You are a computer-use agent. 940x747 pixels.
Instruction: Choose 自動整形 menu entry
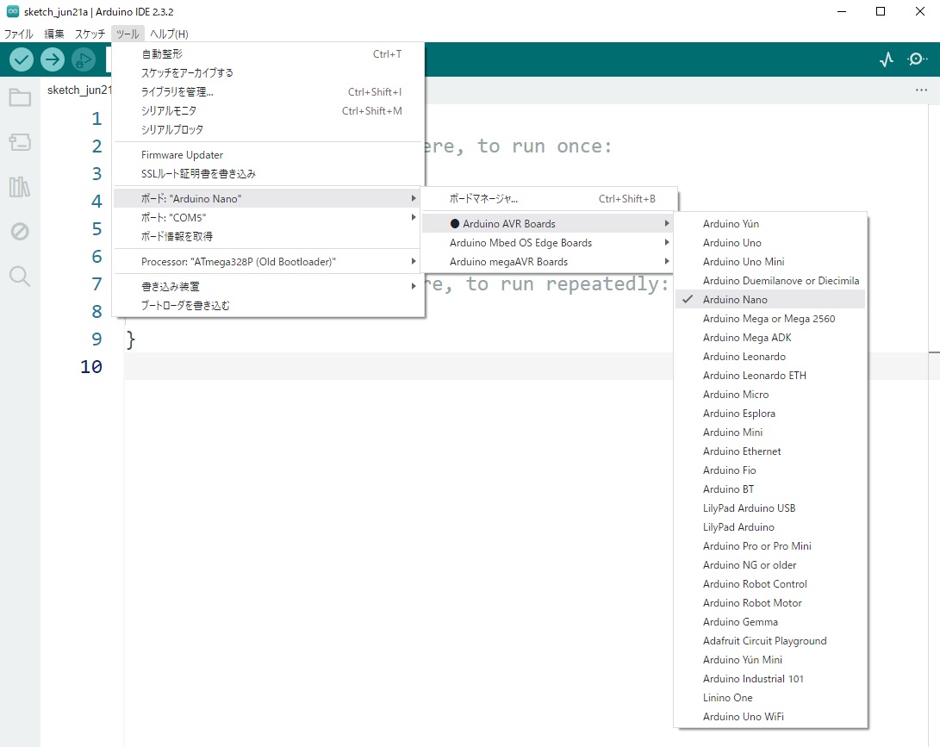pyautogui.click(x=267, y=54)
